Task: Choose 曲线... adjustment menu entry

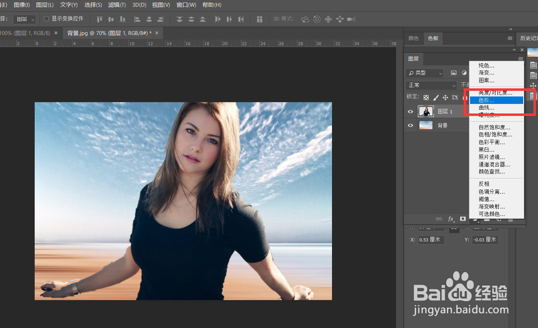Action: (487, 108)
